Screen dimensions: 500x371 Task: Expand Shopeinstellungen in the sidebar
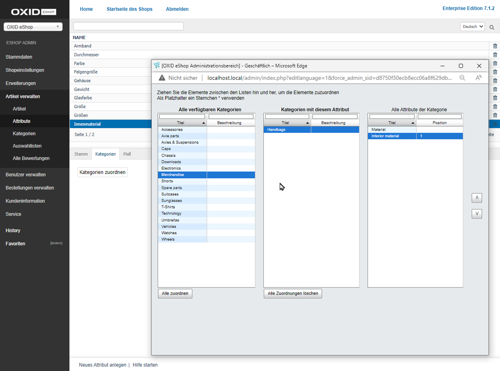click(x=25, y=70)
